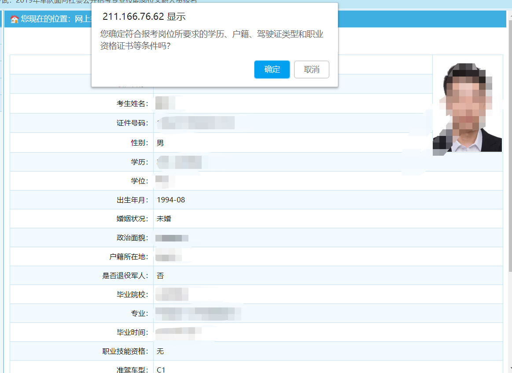
Task: Click the 学位 label
Action: pyautogui.click(x=140, y=181)
